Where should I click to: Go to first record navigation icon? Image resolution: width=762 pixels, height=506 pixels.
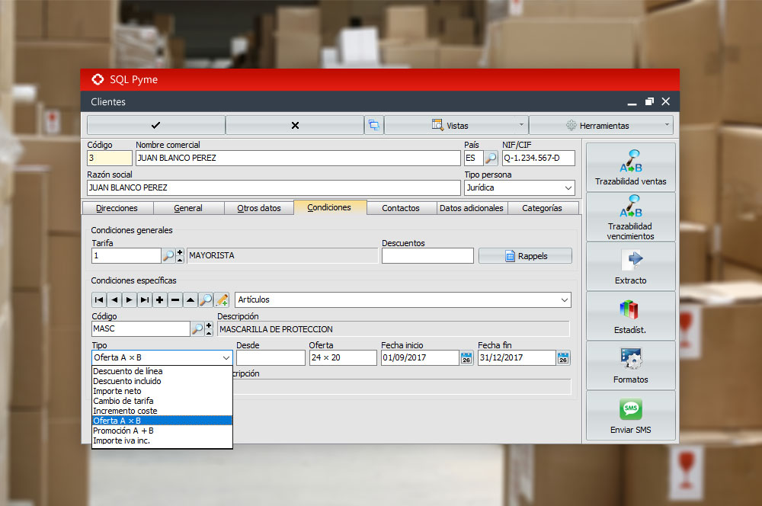(98, 300)
